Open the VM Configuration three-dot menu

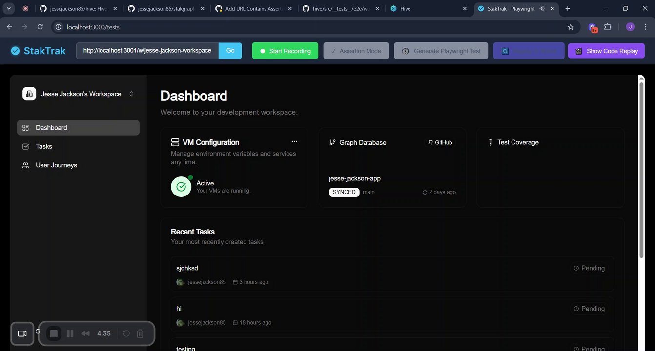[x=294, y=141]
